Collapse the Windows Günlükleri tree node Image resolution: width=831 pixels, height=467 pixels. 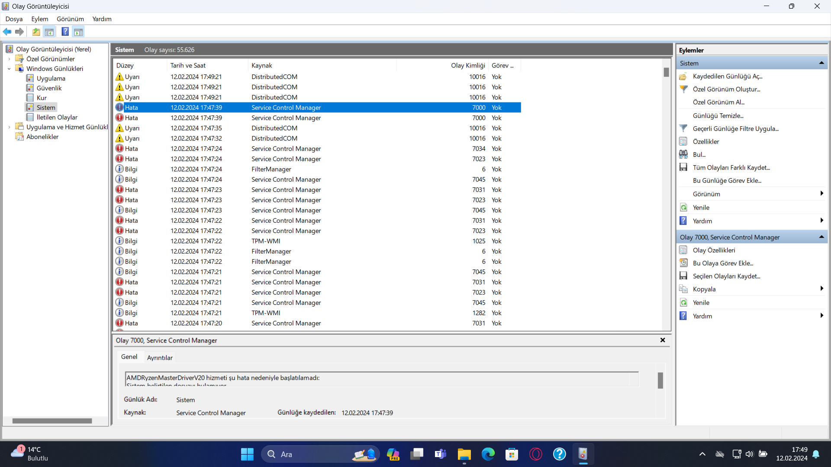tap(9, 69)
